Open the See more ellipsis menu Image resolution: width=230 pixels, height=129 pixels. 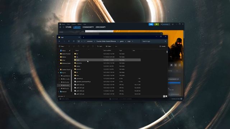coord(116,46)
